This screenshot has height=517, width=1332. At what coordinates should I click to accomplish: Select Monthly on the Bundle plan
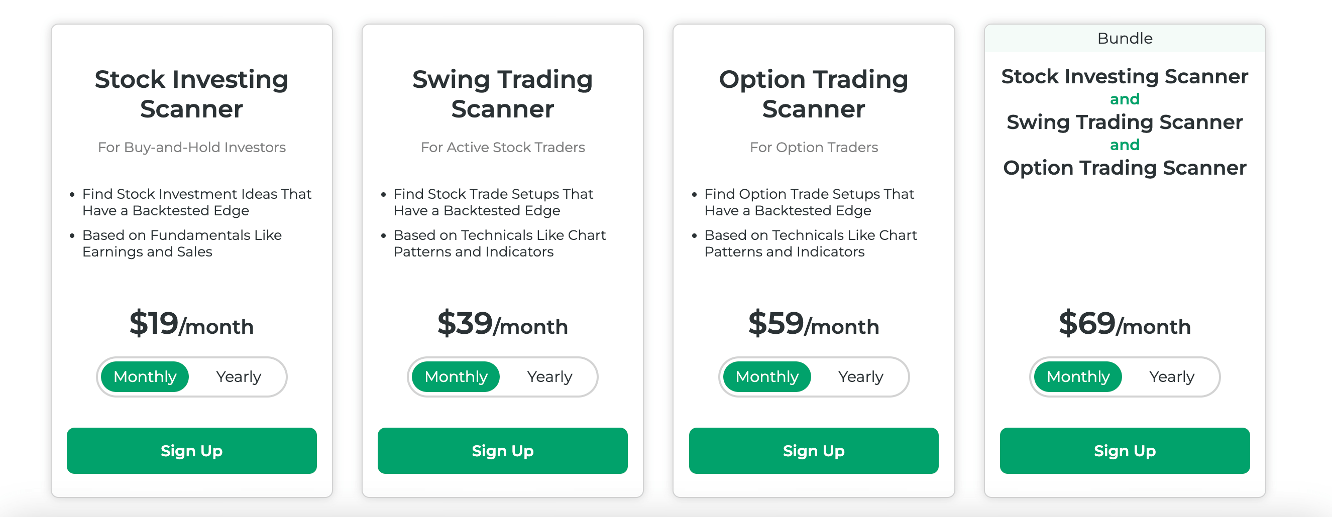click(x=1077, y=377)
